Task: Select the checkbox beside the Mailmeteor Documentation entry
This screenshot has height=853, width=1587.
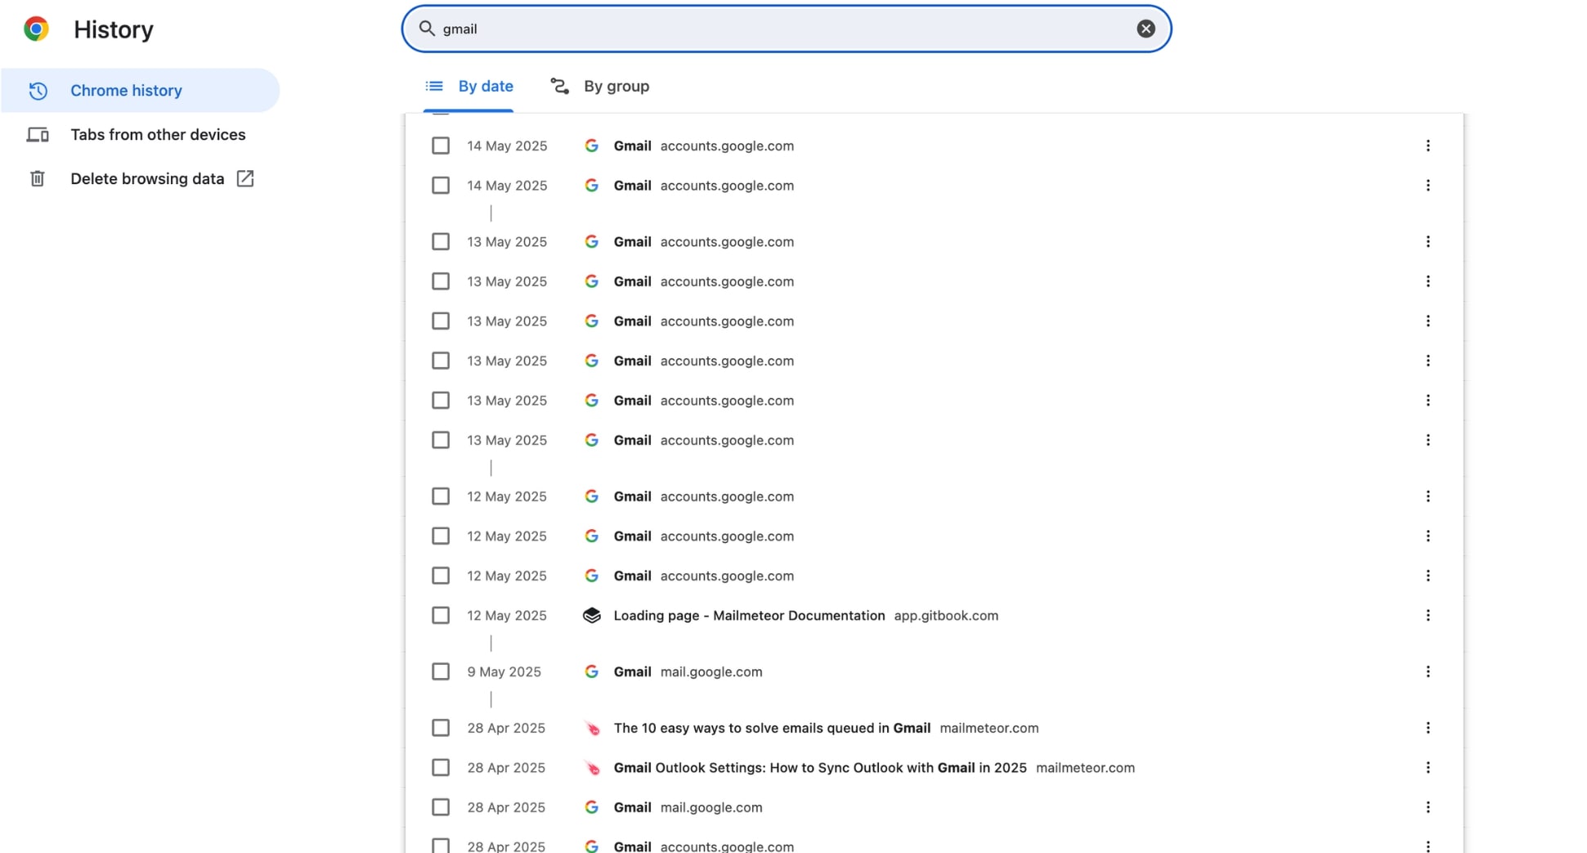Action: pyautogui.click(x=441, y=615)
